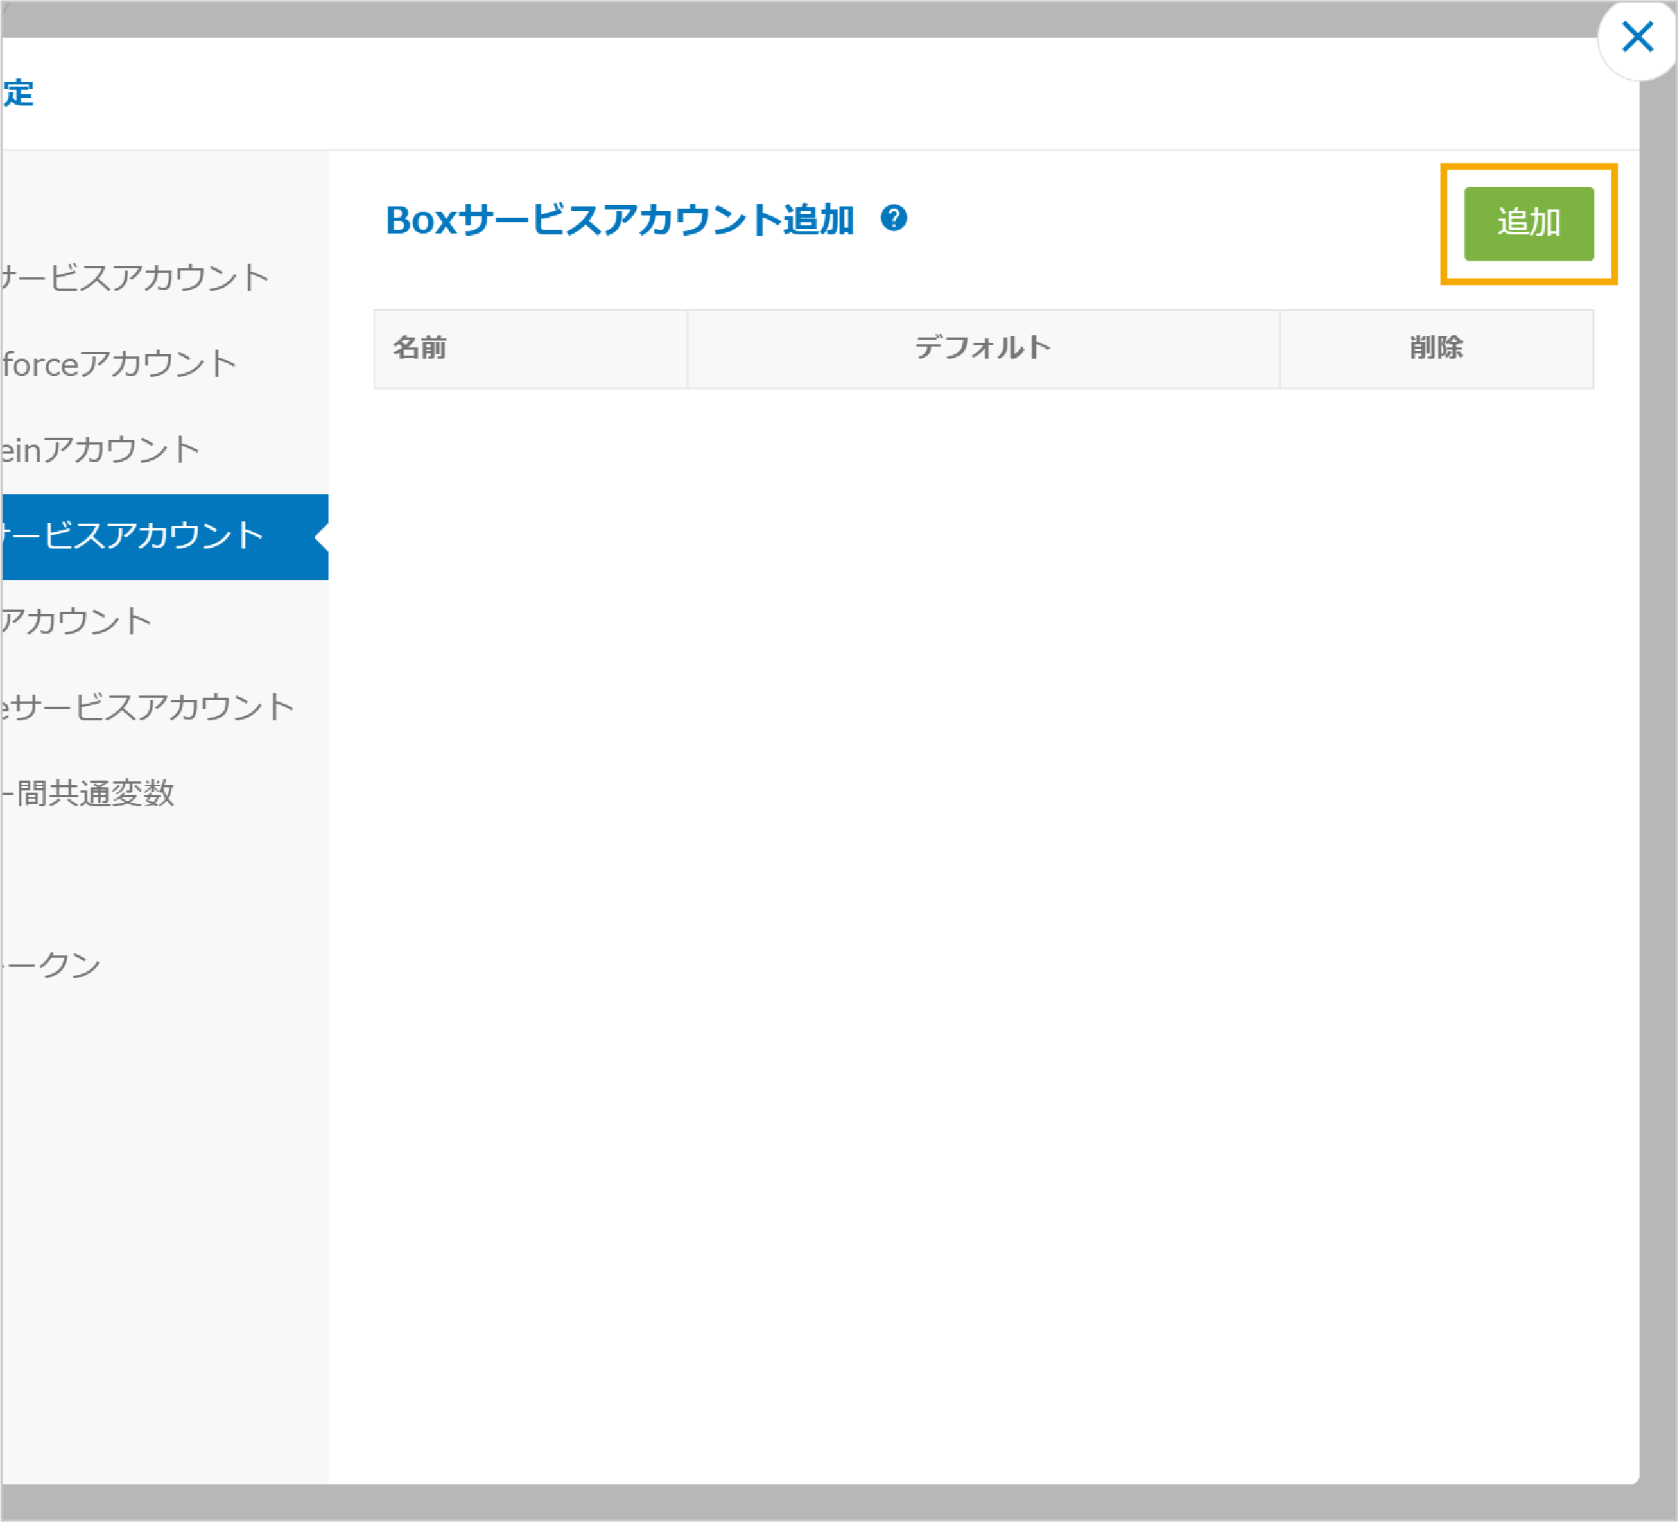This screenshot has width=1678, height=1522.
Task: Close the settings dialog with X
Action: [x=1637, y=38]
